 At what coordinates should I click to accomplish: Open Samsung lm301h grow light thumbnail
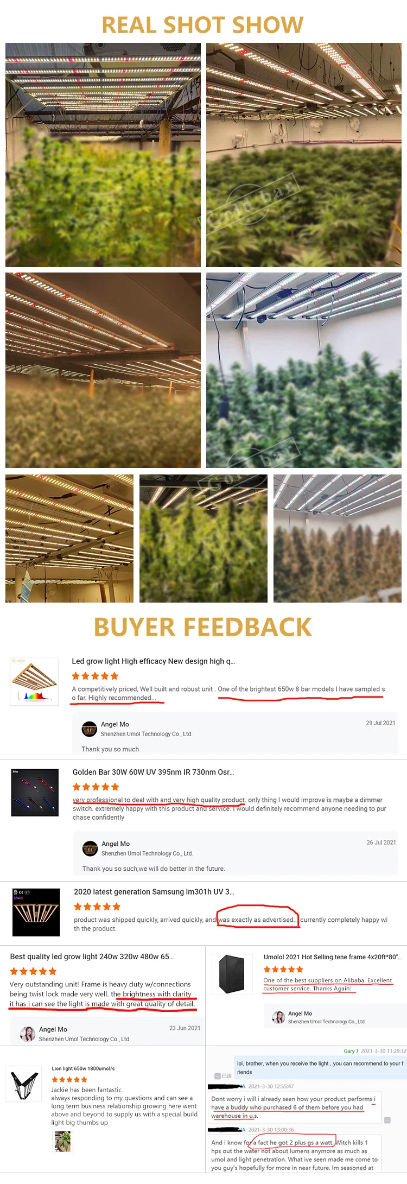[36, 911]
